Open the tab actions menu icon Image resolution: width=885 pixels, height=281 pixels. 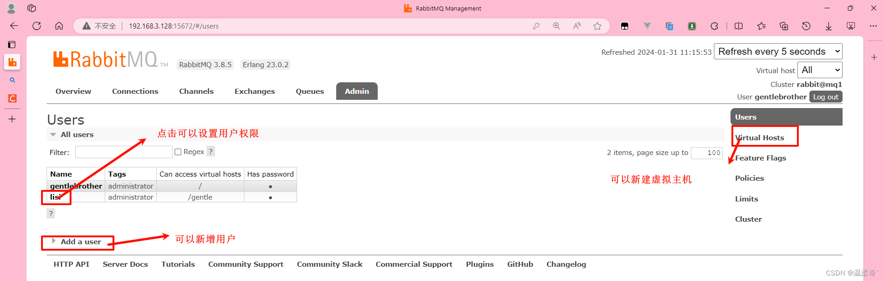(x=31, y=8)
